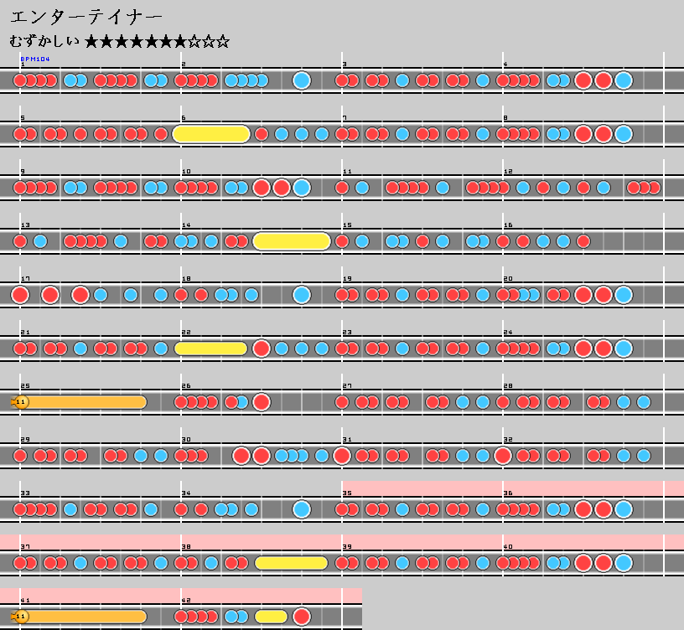Click the lone big blue note in measure 2
Screen dimensions: 684x630
pos(302,80)
